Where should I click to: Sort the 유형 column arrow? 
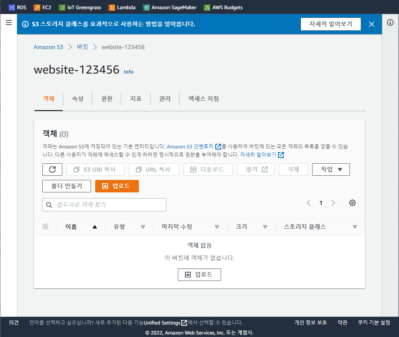pos(143,227)
